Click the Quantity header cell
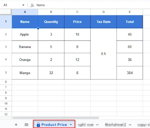This screenshot has width=150, height=128. [51, 22]
